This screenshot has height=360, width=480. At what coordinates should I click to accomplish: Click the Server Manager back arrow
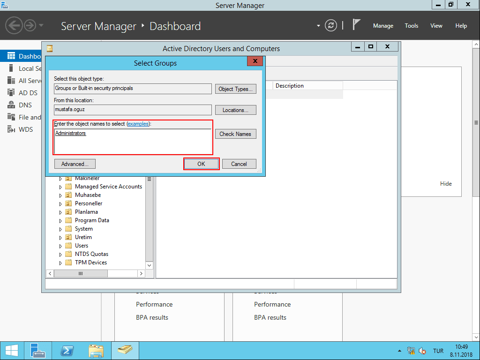click(x=14, y=25)
